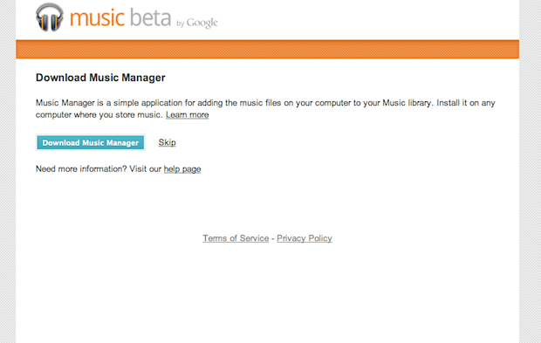
Task: Click the gray "beta" logo word
Action: click(x=150, y=17)
